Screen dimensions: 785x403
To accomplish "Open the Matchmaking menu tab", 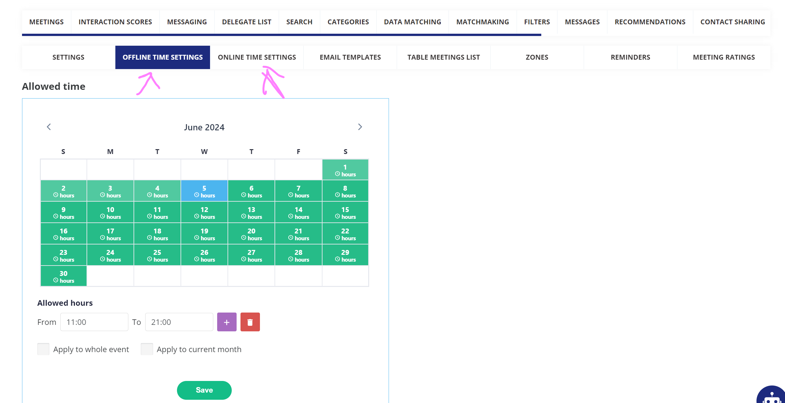I will (x=482, y=22).
